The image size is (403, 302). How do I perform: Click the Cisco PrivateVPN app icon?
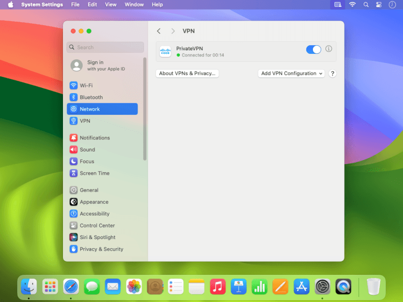click(165, 51)
